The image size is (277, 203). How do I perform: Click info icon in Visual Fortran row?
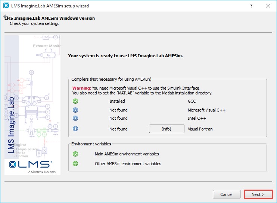75,129
